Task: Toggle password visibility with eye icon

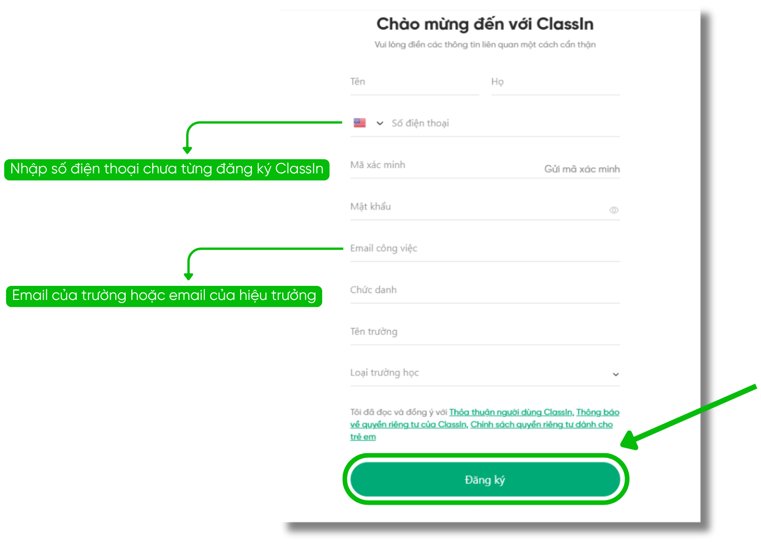Action: 615,210
